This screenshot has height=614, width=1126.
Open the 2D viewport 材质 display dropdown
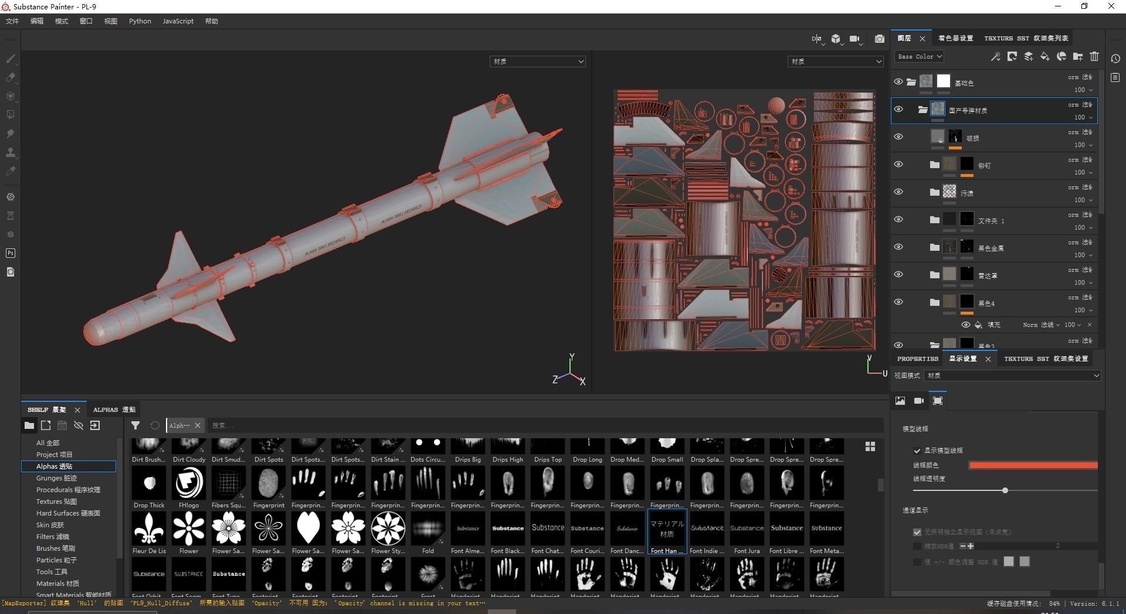836,62
